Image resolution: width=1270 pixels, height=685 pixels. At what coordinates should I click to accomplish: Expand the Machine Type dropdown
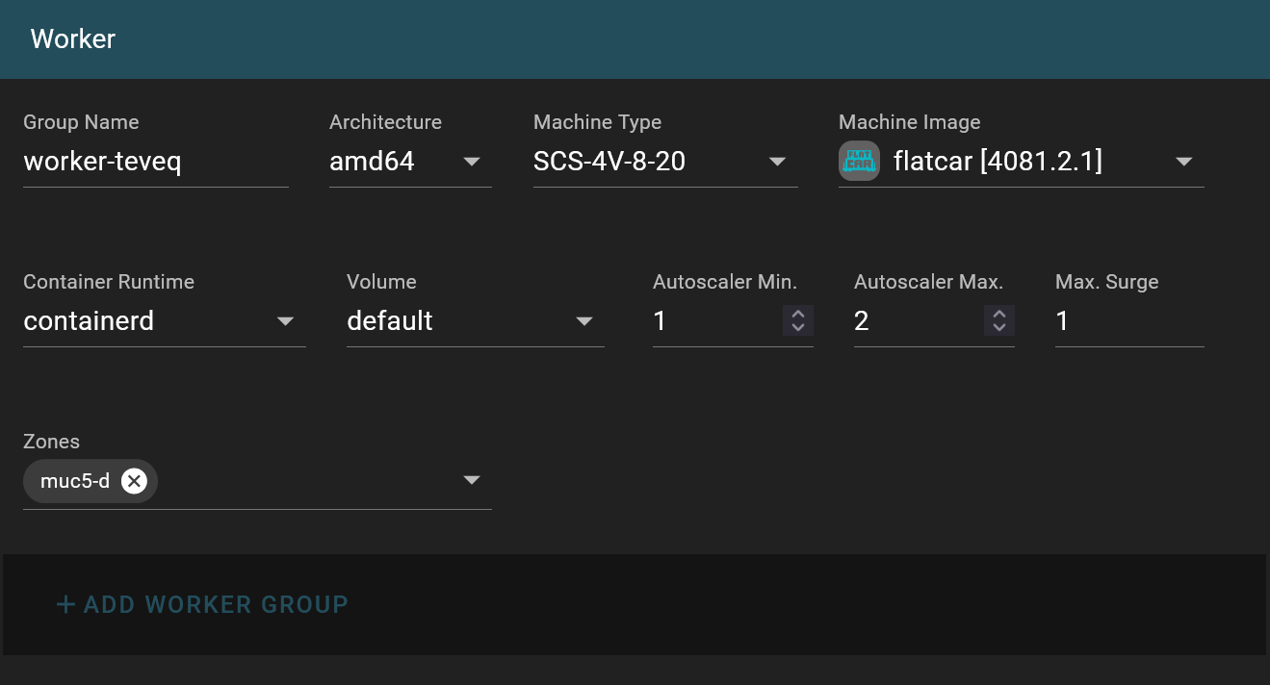(x=778, y=162)
